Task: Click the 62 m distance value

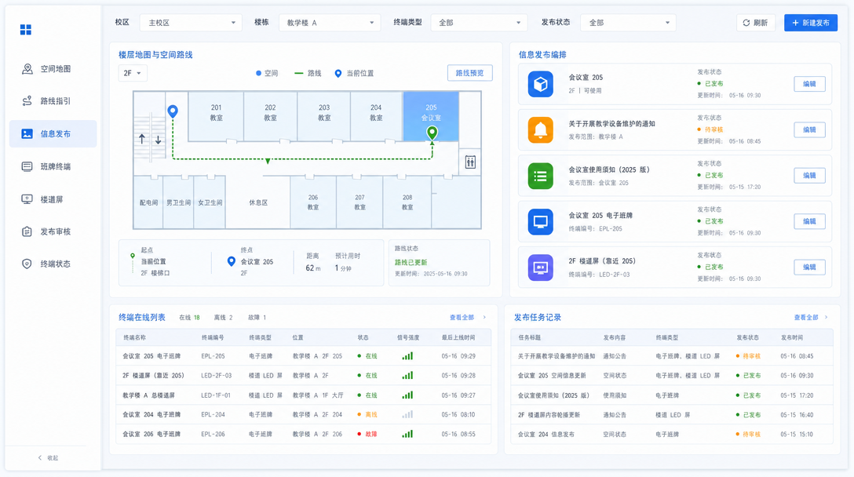Action: click(312, 268)
